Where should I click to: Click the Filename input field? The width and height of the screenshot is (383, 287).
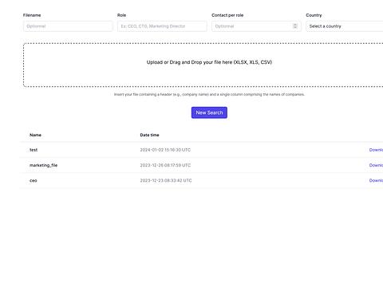click(x=68, y=26)
